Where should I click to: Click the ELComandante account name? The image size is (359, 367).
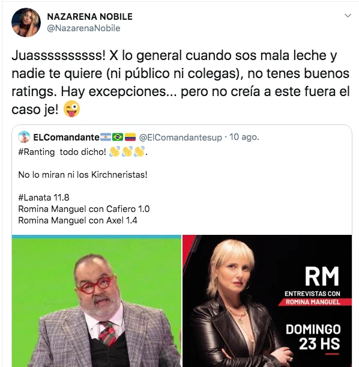(x=66, y=137)
